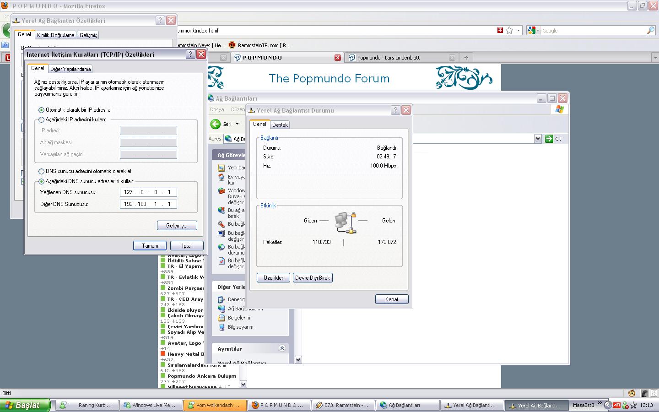Viewport: 659px width, 412px height.
Task: Select 'Aşağıdaki IP adresini kullan' radio button
Action: coord(42,119)
